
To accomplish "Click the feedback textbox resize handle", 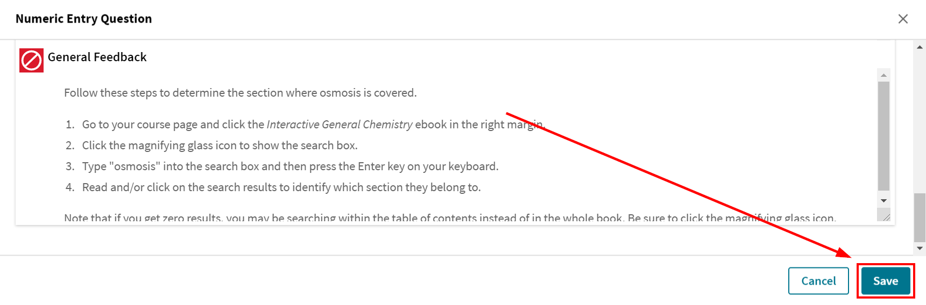I will click(883, 215).
